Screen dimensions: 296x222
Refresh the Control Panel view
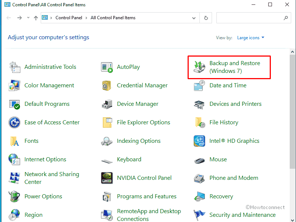click(x=206, y=18)
